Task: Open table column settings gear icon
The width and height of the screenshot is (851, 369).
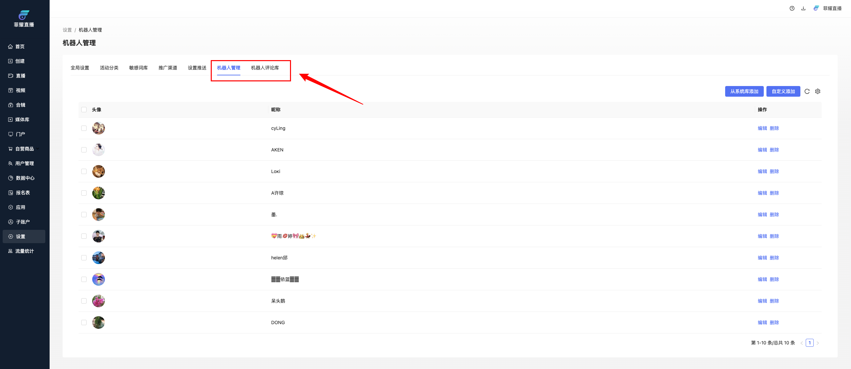Action: tap(818, 91)
